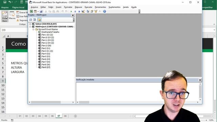Select Plan9 (07) in the project tree

tap(46, 67)
